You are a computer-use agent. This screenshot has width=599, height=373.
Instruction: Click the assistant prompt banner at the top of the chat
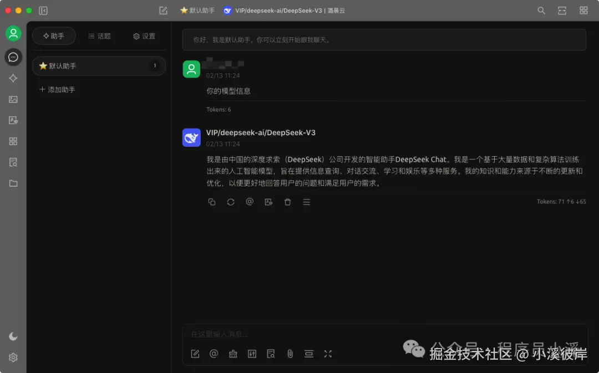tap(384, 40)
